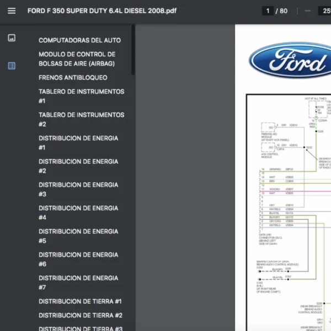Navigate to DISTRIBUCION DE ENERGIA #1
Viewport: 331px width, 331px height.
pos(78,143)
